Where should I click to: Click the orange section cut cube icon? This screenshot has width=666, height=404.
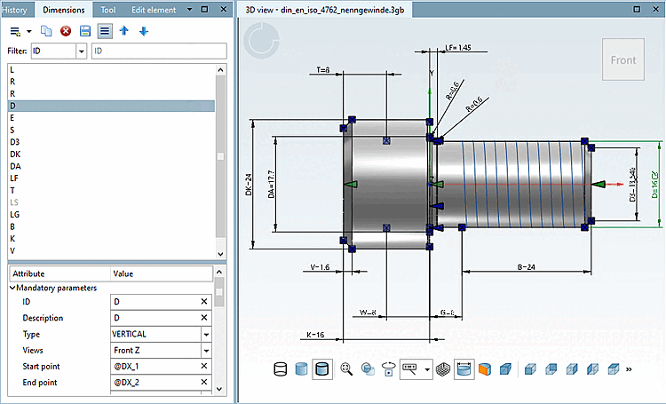tap(485, 368)
